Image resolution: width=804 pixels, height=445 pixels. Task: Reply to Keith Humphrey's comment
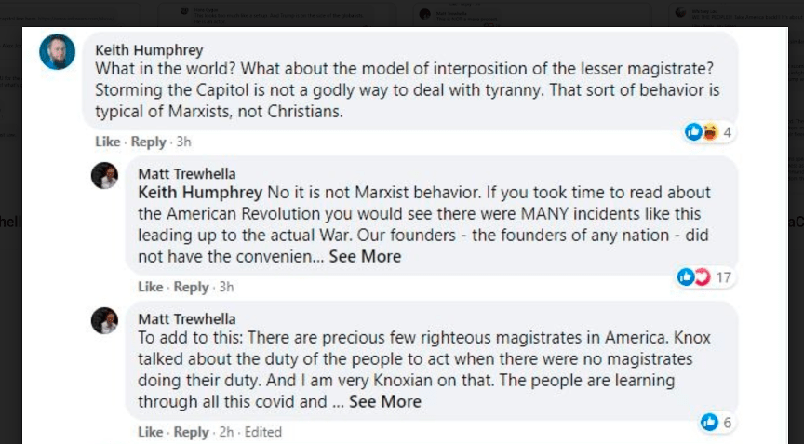[x=148, y=142]
